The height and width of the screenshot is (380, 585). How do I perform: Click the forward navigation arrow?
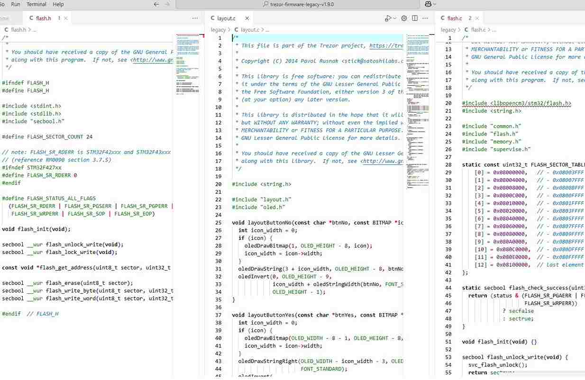[x=167, y=4]
